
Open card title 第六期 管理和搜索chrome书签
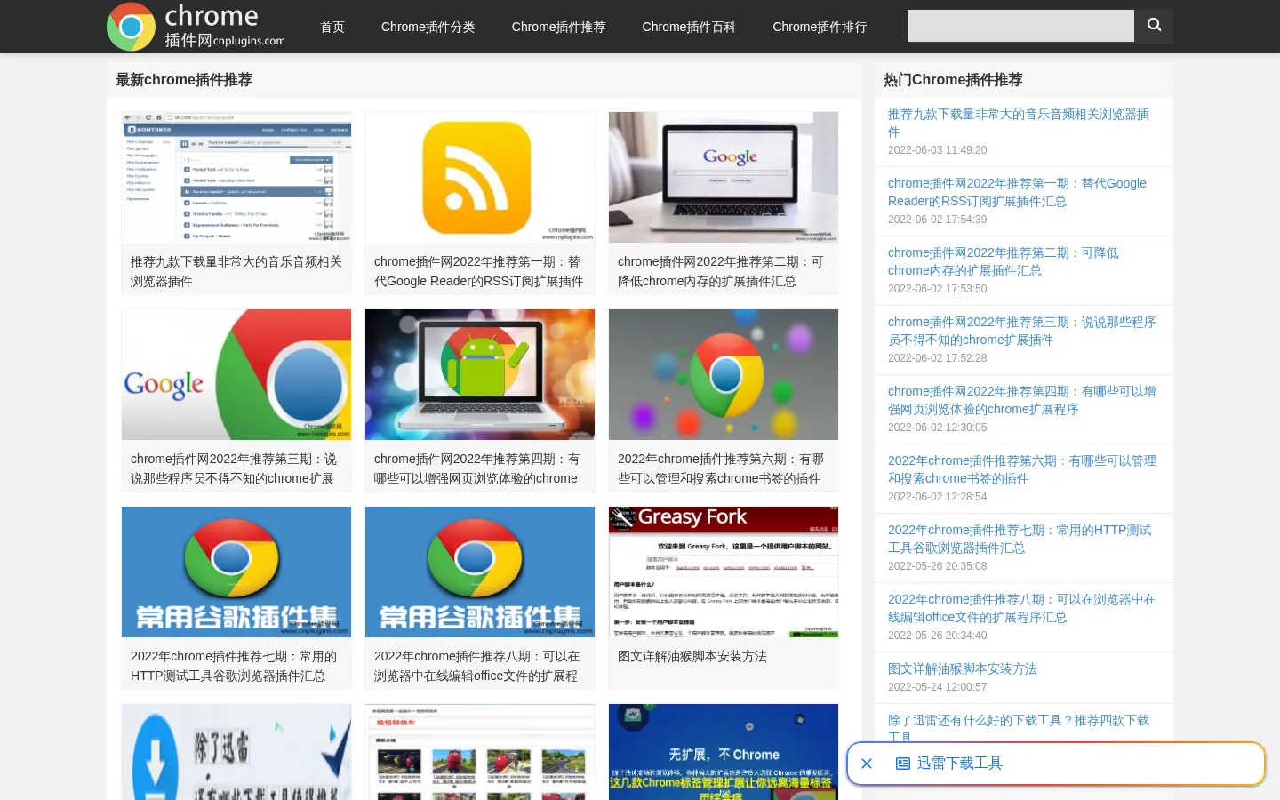click(x=721, y=468)
